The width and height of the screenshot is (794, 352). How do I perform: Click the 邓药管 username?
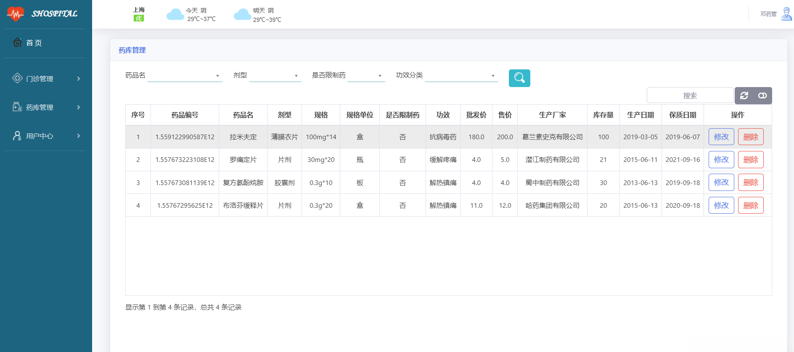click(768, 14)
